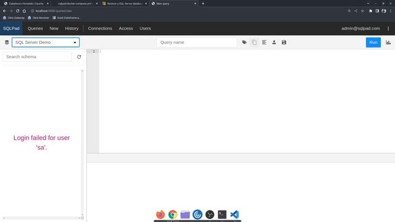Click the browser address bar URL

coord(54,11)
